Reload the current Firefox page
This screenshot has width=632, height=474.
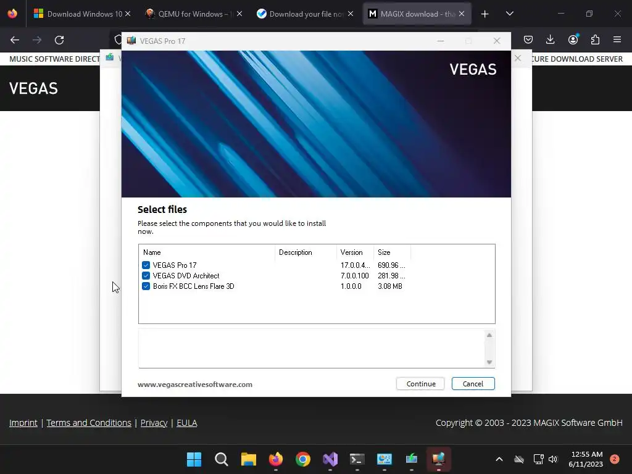point(59,40)
